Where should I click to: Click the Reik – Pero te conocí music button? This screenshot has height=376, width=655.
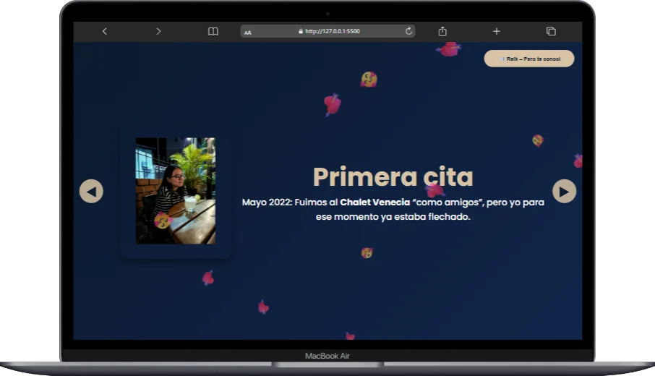[529, 59]
